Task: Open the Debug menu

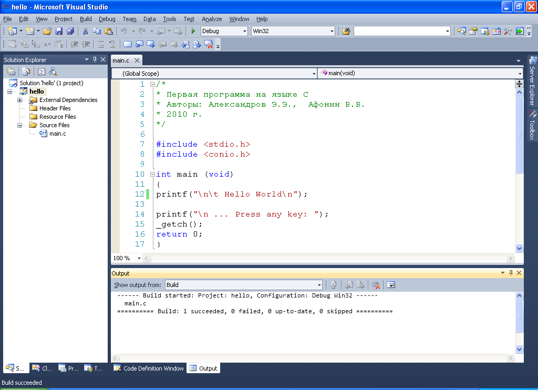Action: click(107, 19)
